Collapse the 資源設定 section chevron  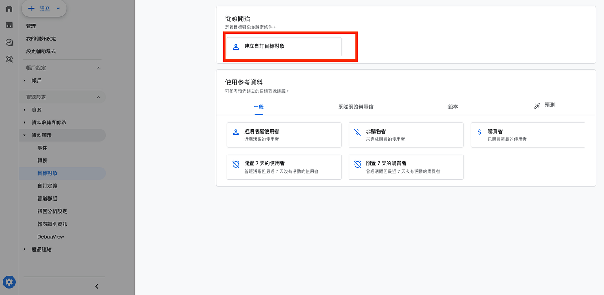tap(98, 97)
